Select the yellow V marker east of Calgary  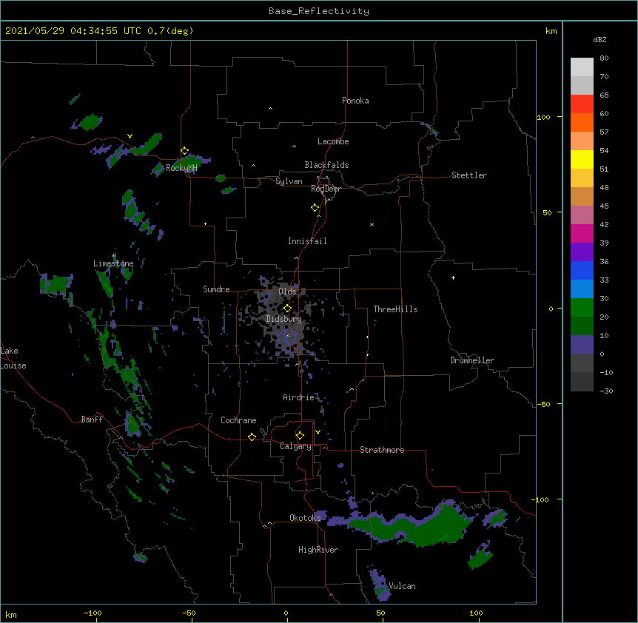click(318, 432)
